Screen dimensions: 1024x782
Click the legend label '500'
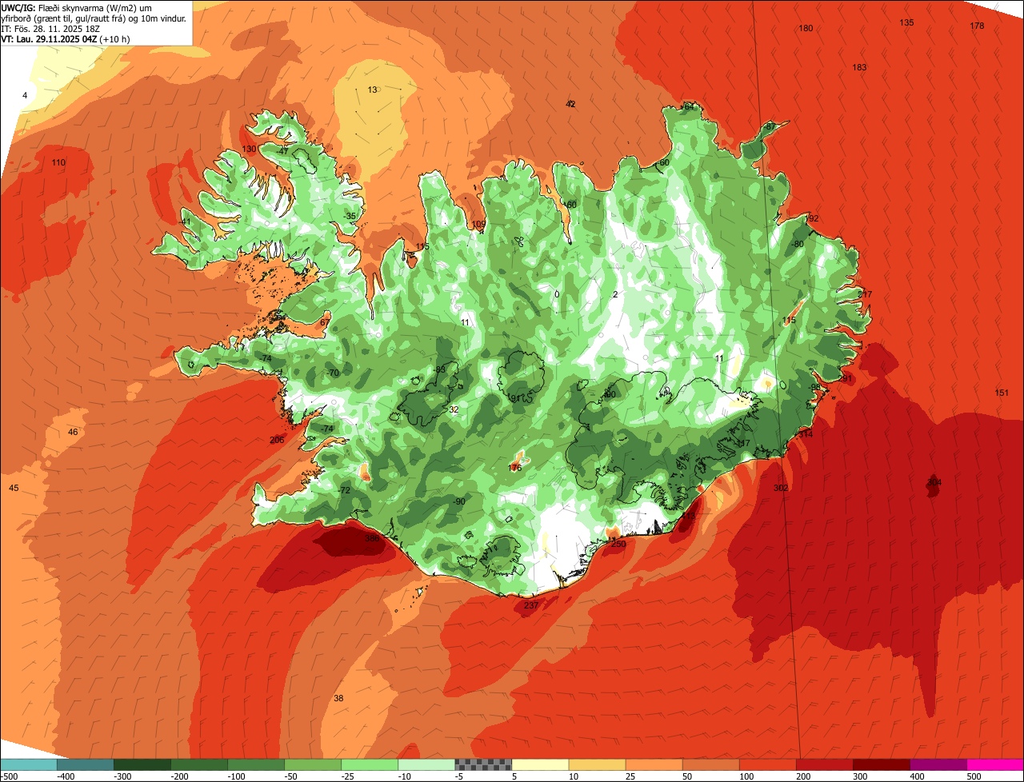coord(974,776)
